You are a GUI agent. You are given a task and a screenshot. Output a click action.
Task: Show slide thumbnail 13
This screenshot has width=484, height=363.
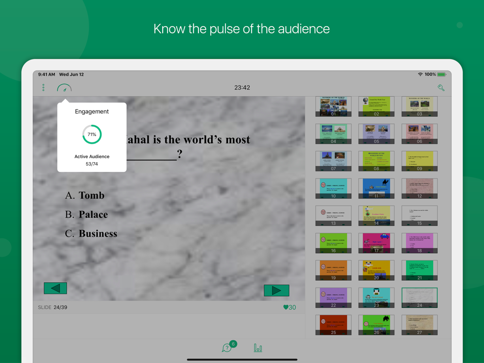tap(333, 216)
